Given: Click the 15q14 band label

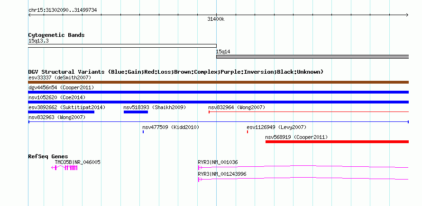Looking at the screenshot, I should (x=223, y=51).
